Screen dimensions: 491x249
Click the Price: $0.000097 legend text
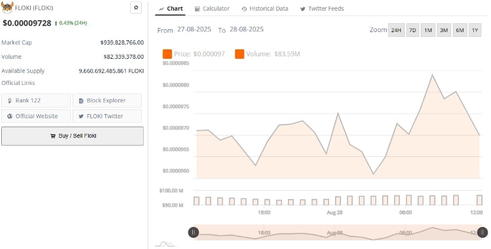pyautogui.click(x=199, y=54)
